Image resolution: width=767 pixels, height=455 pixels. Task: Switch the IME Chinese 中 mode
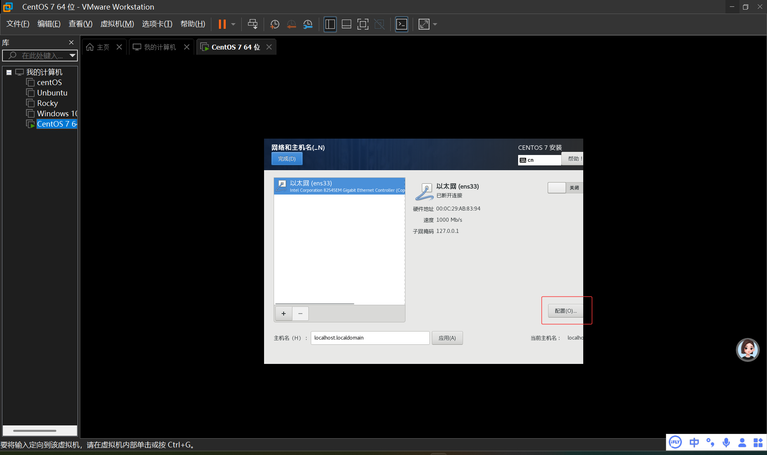[694, 443]
